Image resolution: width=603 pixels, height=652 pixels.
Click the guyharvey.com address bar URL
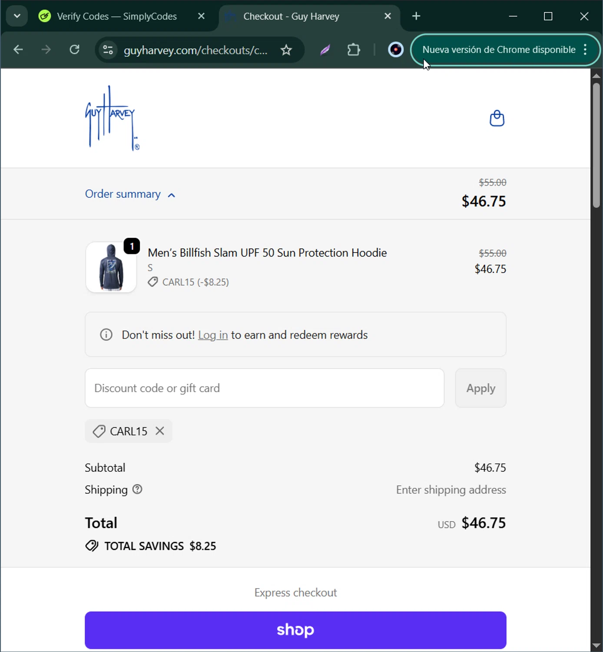pyautogui.click(x=195, y=50)
